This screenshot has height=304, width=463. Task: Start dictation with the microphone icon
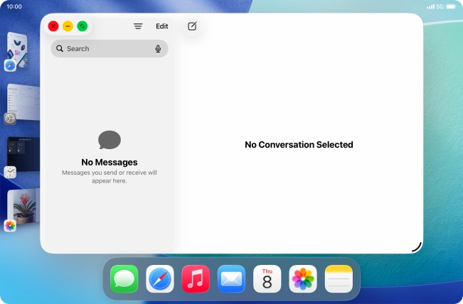pos(158,48)
